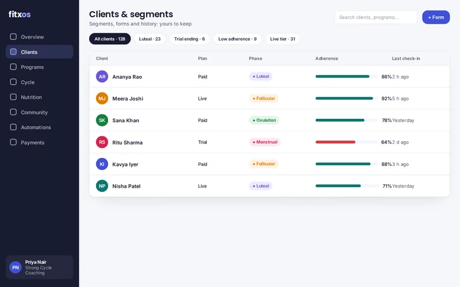The width and height of the screenshot is (460, 287).
Task: Open the Ananya Rao client name
Action: coord(127,77)
